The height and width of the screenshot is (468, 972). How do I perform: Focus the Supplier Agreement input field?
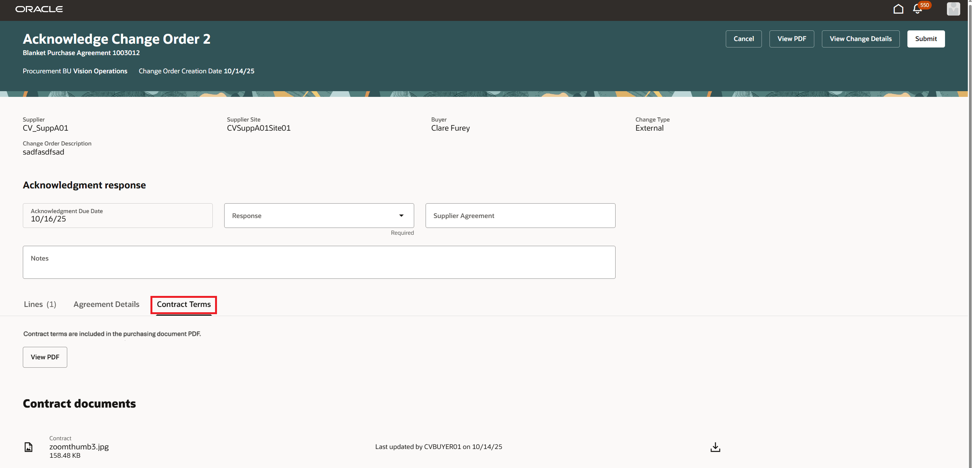(x=520, y=216)
